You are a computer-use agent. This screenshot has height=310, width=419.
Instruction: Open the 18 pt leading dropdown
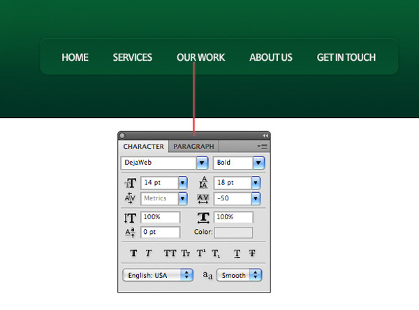[256, 183]
